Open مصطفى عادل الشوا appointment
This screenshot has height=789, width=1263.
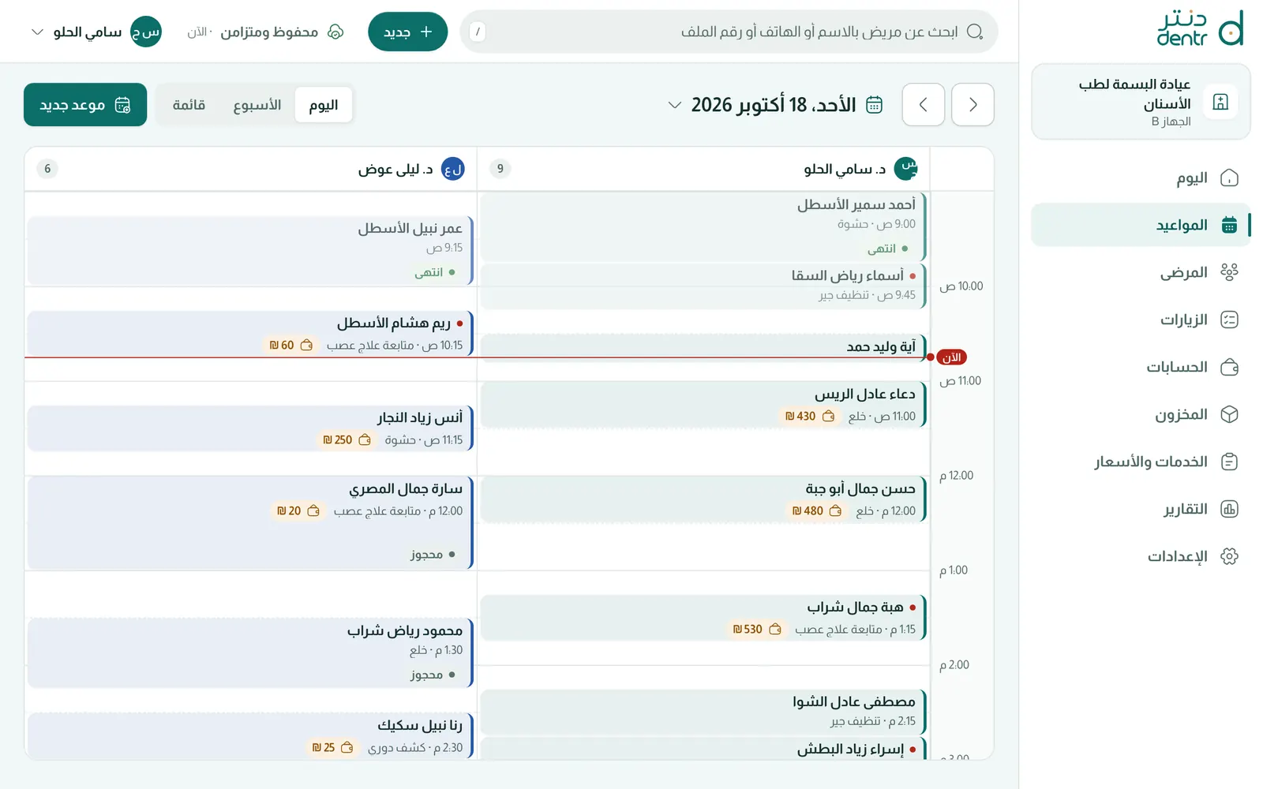[703, 712]
